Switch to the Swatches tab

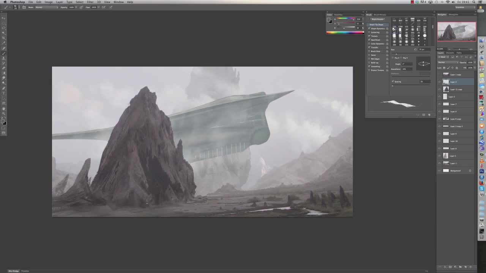coord(338,15)
